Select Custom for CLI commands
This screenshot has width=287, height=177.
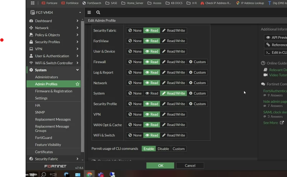pos(179,149)
